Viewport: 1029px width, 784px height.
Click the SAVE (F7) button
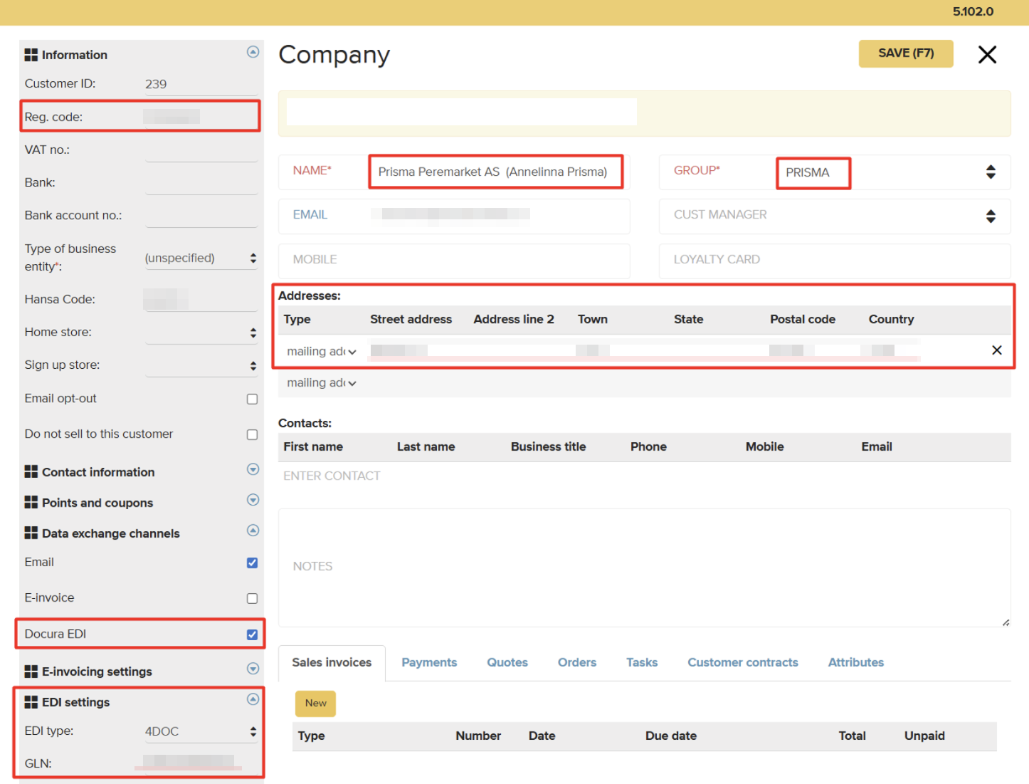[905, 53]
